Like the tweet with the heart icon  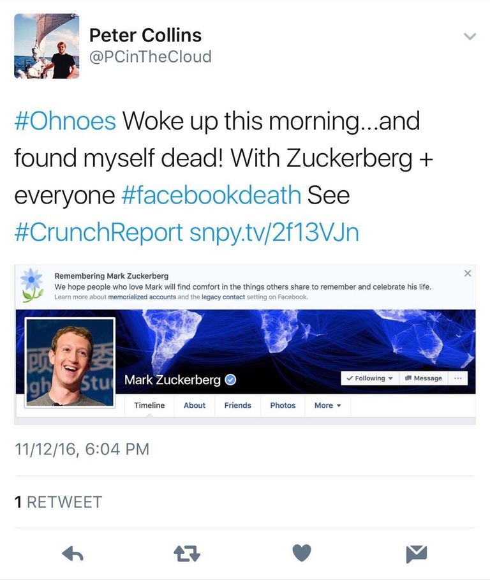(302, 553)
